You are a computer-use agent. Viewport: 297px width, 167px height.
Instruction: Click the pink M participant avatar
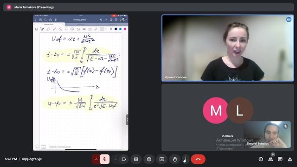click(x=216, y=110)
